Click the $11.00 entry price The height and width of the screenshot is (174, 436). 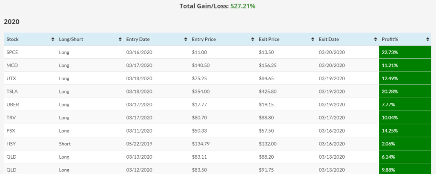199,52
